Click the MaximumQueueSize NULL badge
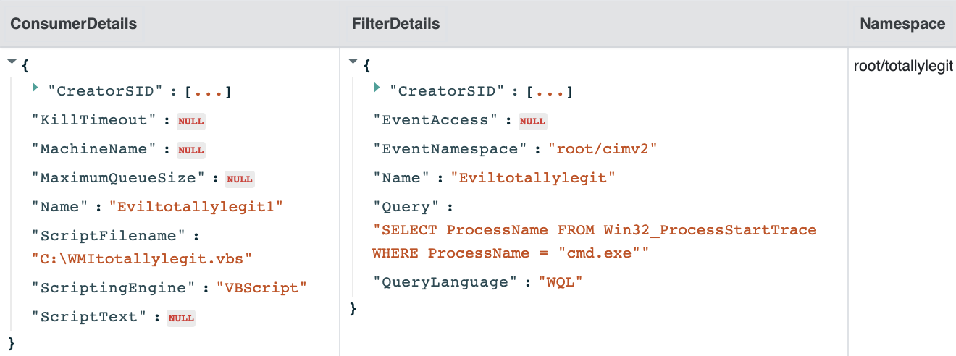 coord(240,179)
